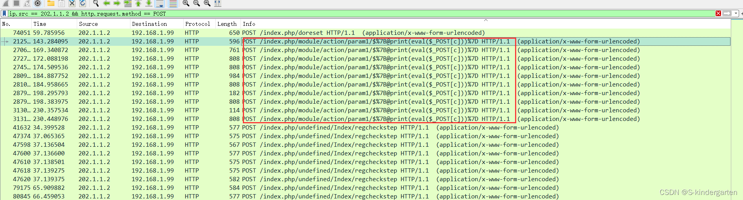Restart the current capture
This screenshot has height=200, width=743.
pos(27,3)
